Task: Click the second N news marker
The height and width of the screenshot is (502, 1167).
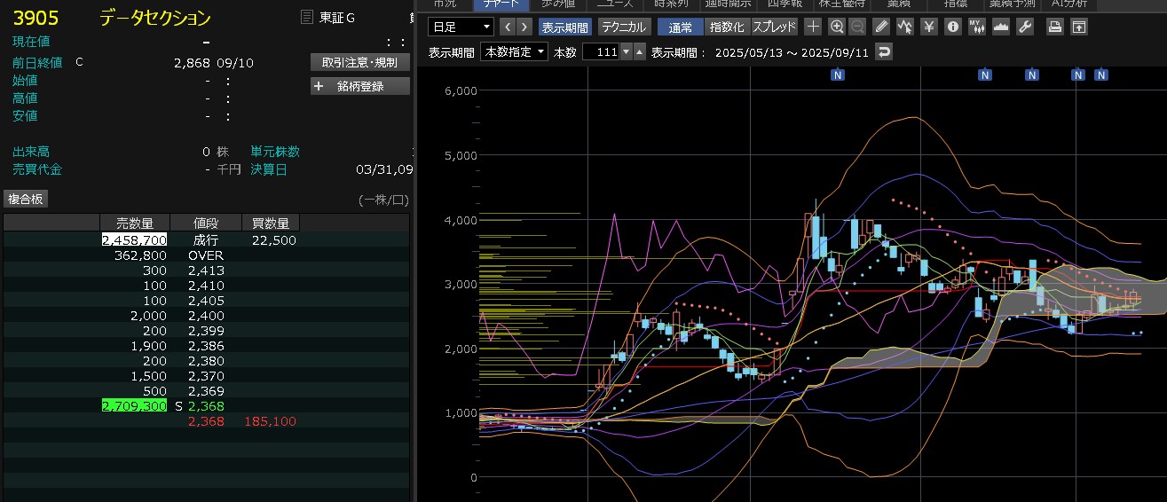Action: (x=984, y=75)
